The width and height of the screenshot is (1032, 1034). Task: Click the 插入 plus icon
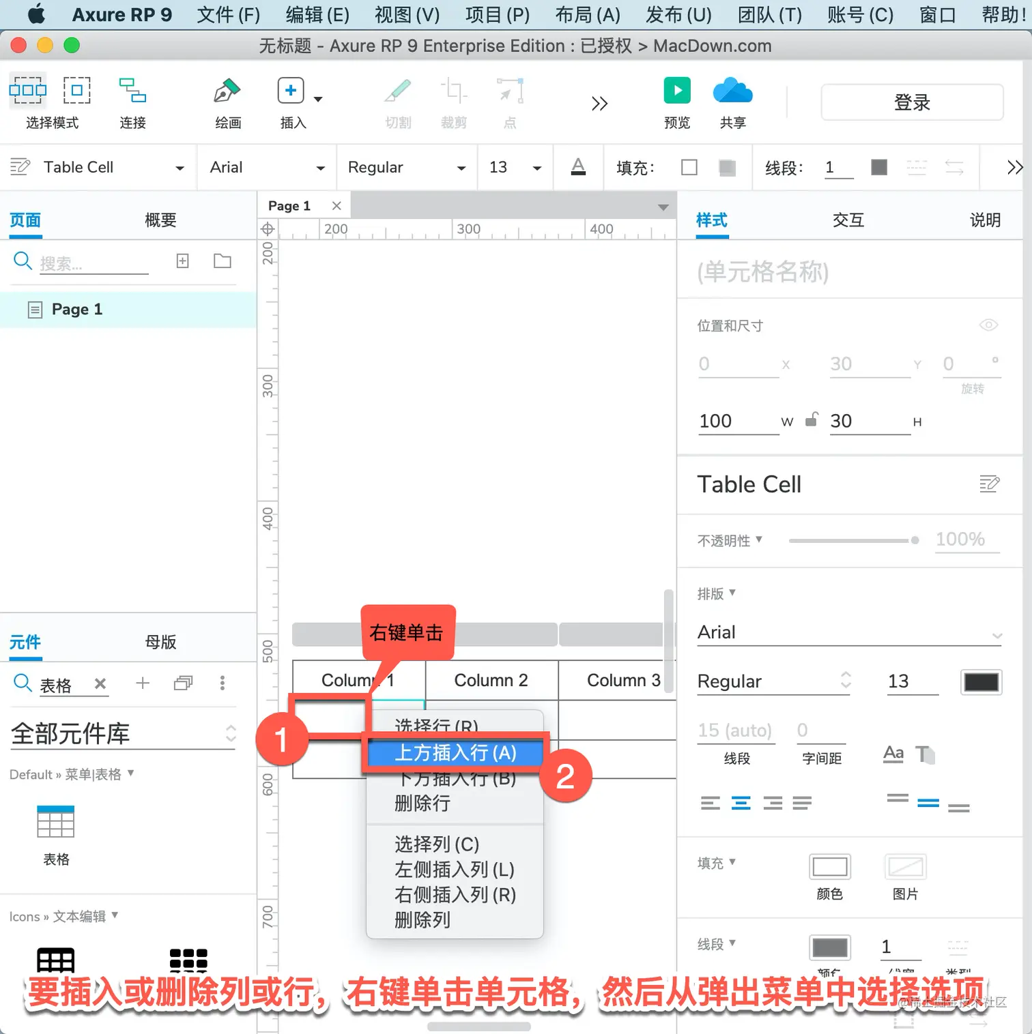coord(291,90)
